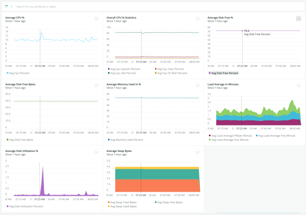Open Average Memory Used In % ellipsis menu
The image size is (306, 215).
(197, 85)
